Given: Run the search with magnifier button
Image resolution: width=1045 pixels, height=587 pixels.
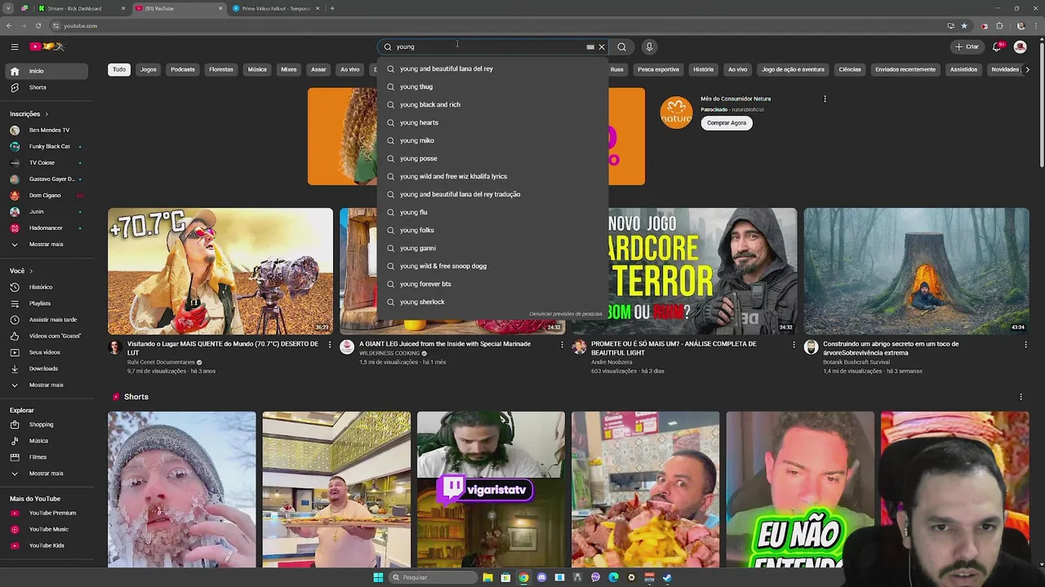Looking at the screenshot, I should tap(621, 46).
